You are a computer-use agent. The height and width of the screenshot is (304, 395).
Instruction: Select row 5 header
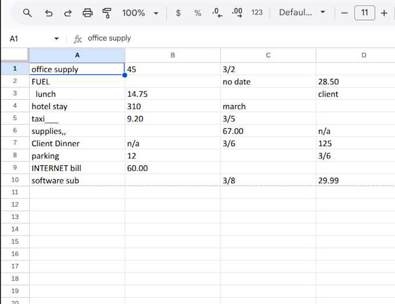coord(15,118)
